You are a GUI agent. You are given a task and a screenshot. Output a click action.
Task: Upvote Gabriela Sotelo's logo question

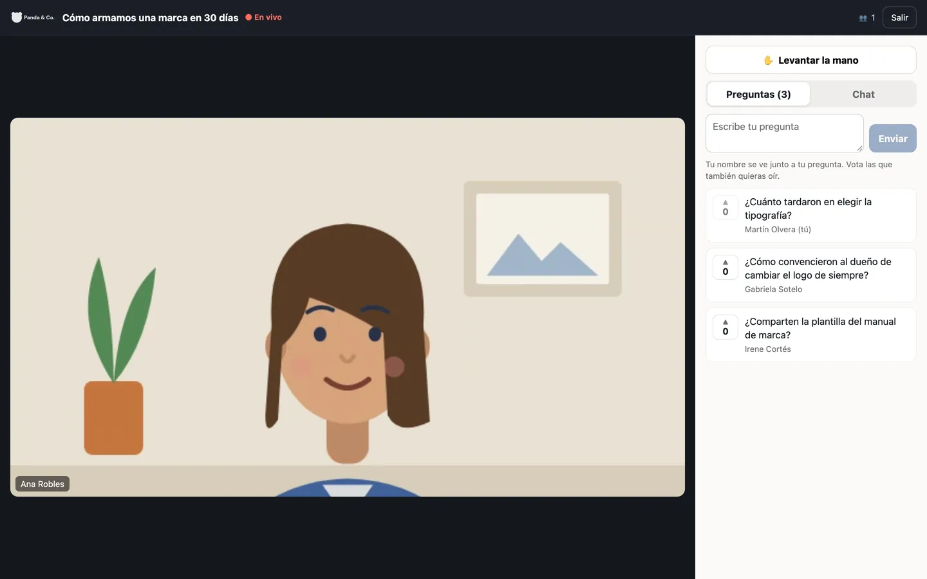pyautogui.click(x=726, y=268)
